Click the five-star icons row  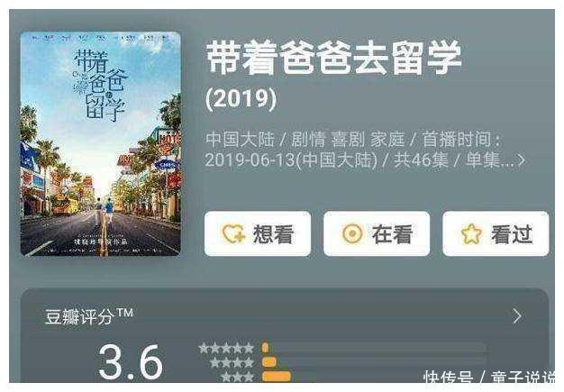pos(226,348)
